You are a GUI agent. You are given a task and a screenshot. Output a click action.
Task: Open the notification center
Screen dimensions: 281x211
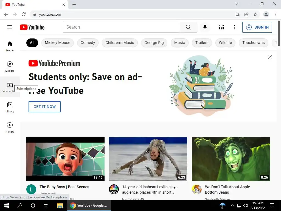(272, 206)
